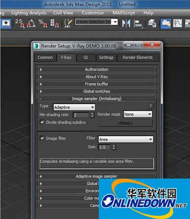
Task: Switch to the GI tab
Action: pos(86,58)
